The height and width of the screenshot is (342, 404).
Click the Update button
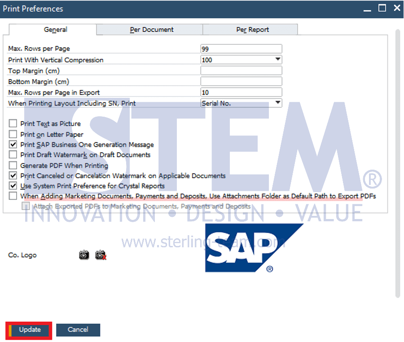29,330
